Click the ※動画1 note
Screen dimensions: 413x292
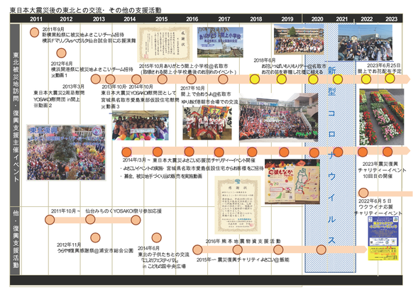click(x=60, y=76)
